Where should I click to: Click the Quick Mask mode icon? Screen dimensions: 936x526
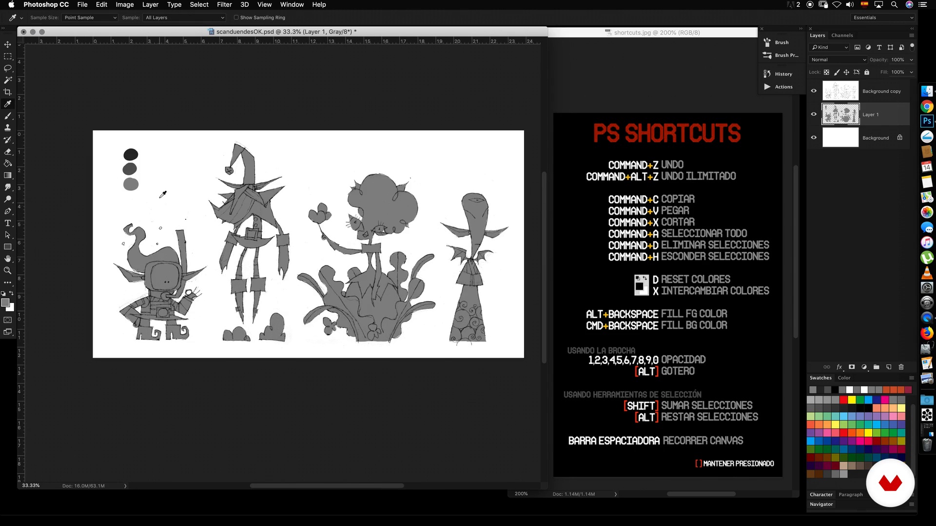[7, 320]
